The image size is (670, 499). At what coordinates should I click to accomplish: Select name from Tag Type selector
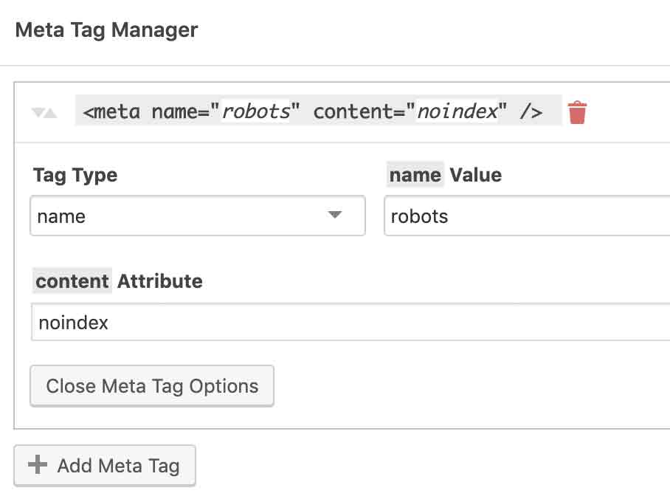click(x=197, y=216)
